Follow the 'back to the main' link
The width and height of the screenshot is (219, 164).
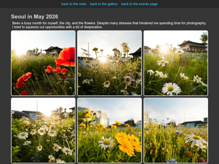(74, 4)
